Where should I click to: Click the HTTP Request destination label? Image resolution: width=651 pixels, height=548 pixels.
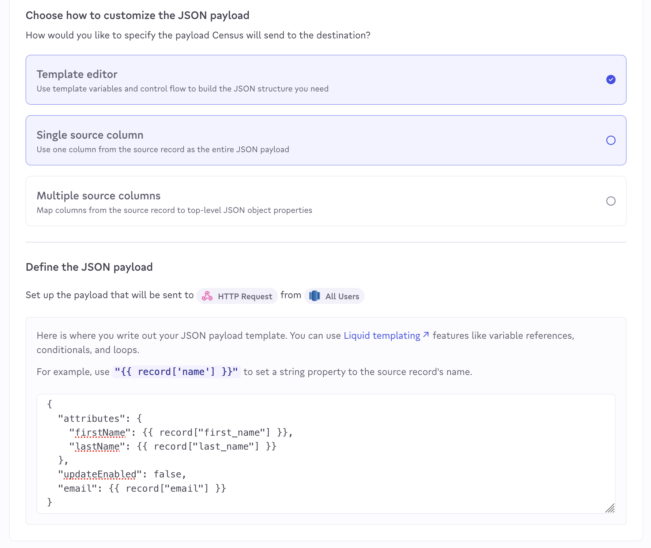[x=245, y=296]
